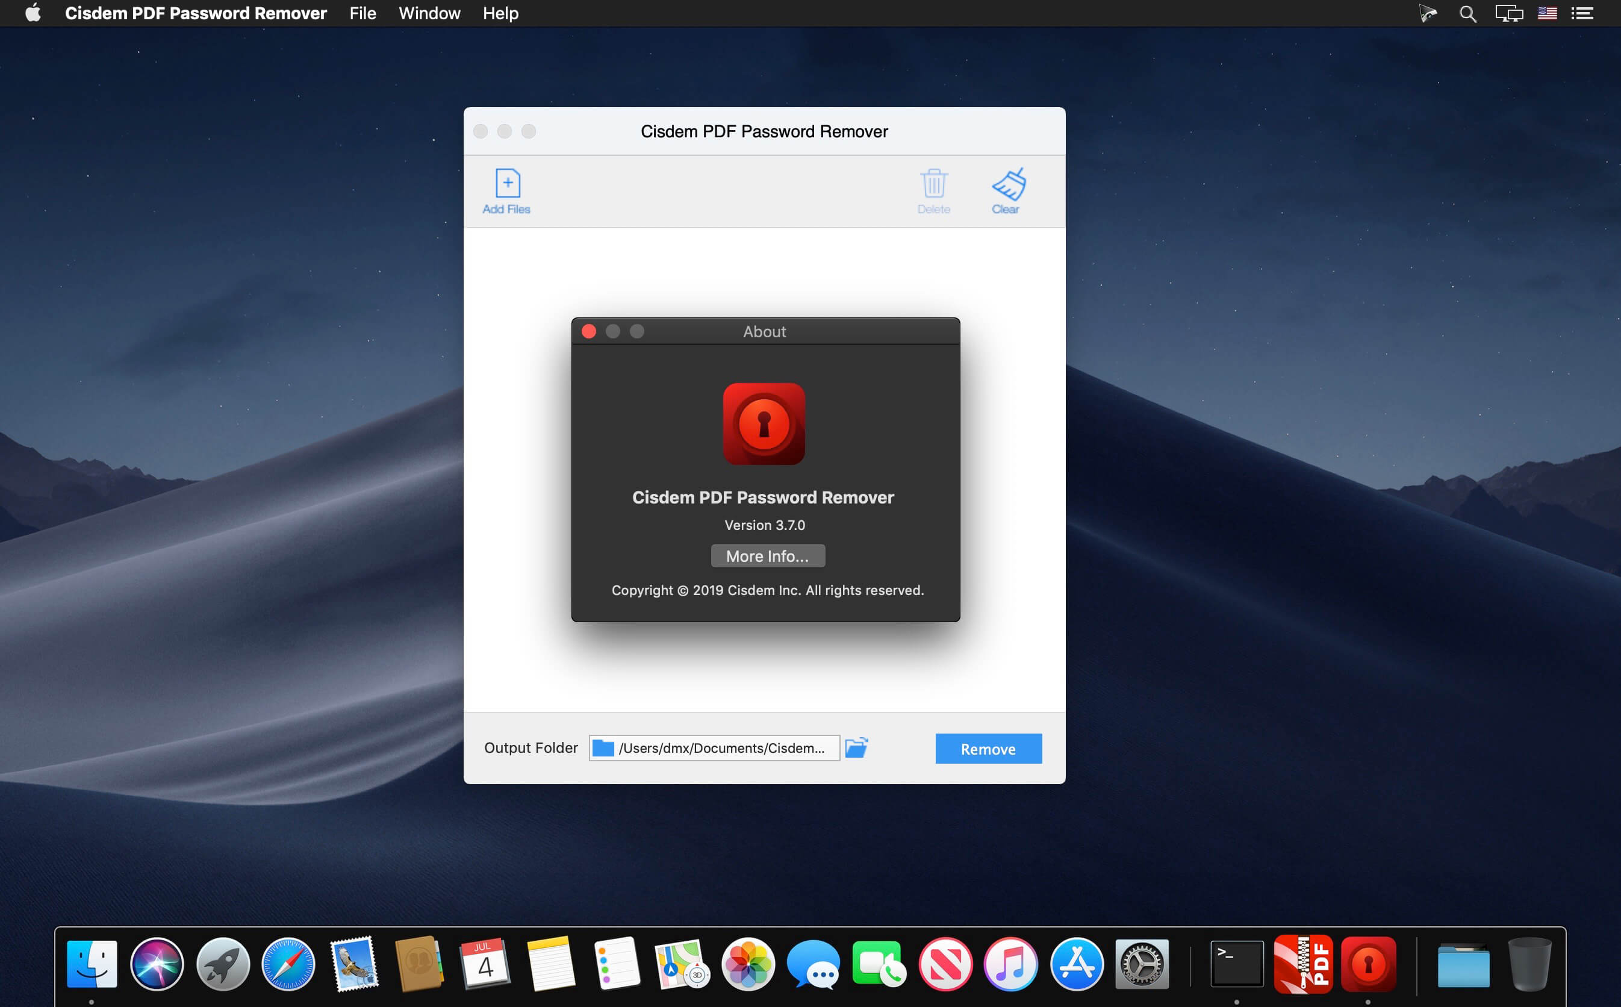The image size is (1621, 1007).
Task: Launch Terminal from the dock
Action: tap(1236, 964)
